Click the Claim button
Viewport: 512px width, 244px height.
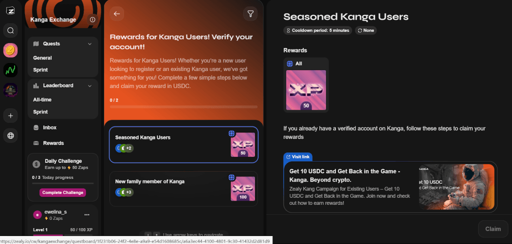pyautogui.click(x=493, y=229)
